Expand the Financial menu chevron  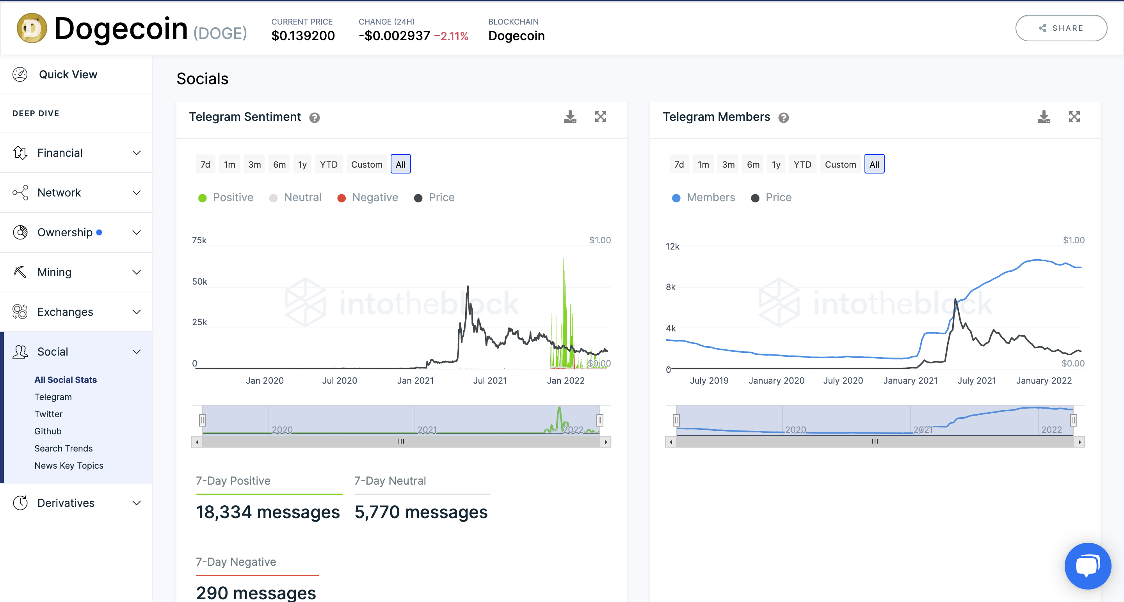tap(137, 153)
